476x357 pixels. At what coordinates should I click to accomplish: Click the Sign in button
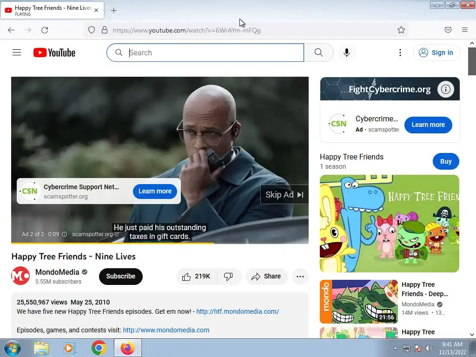(436, 53)
